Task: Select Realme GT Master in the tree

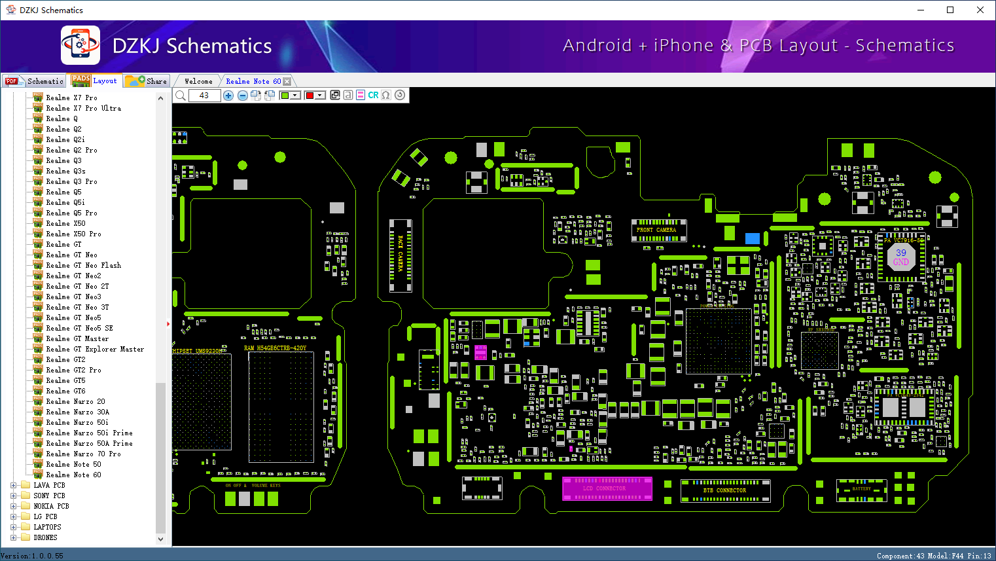Action: pos(77,338)
